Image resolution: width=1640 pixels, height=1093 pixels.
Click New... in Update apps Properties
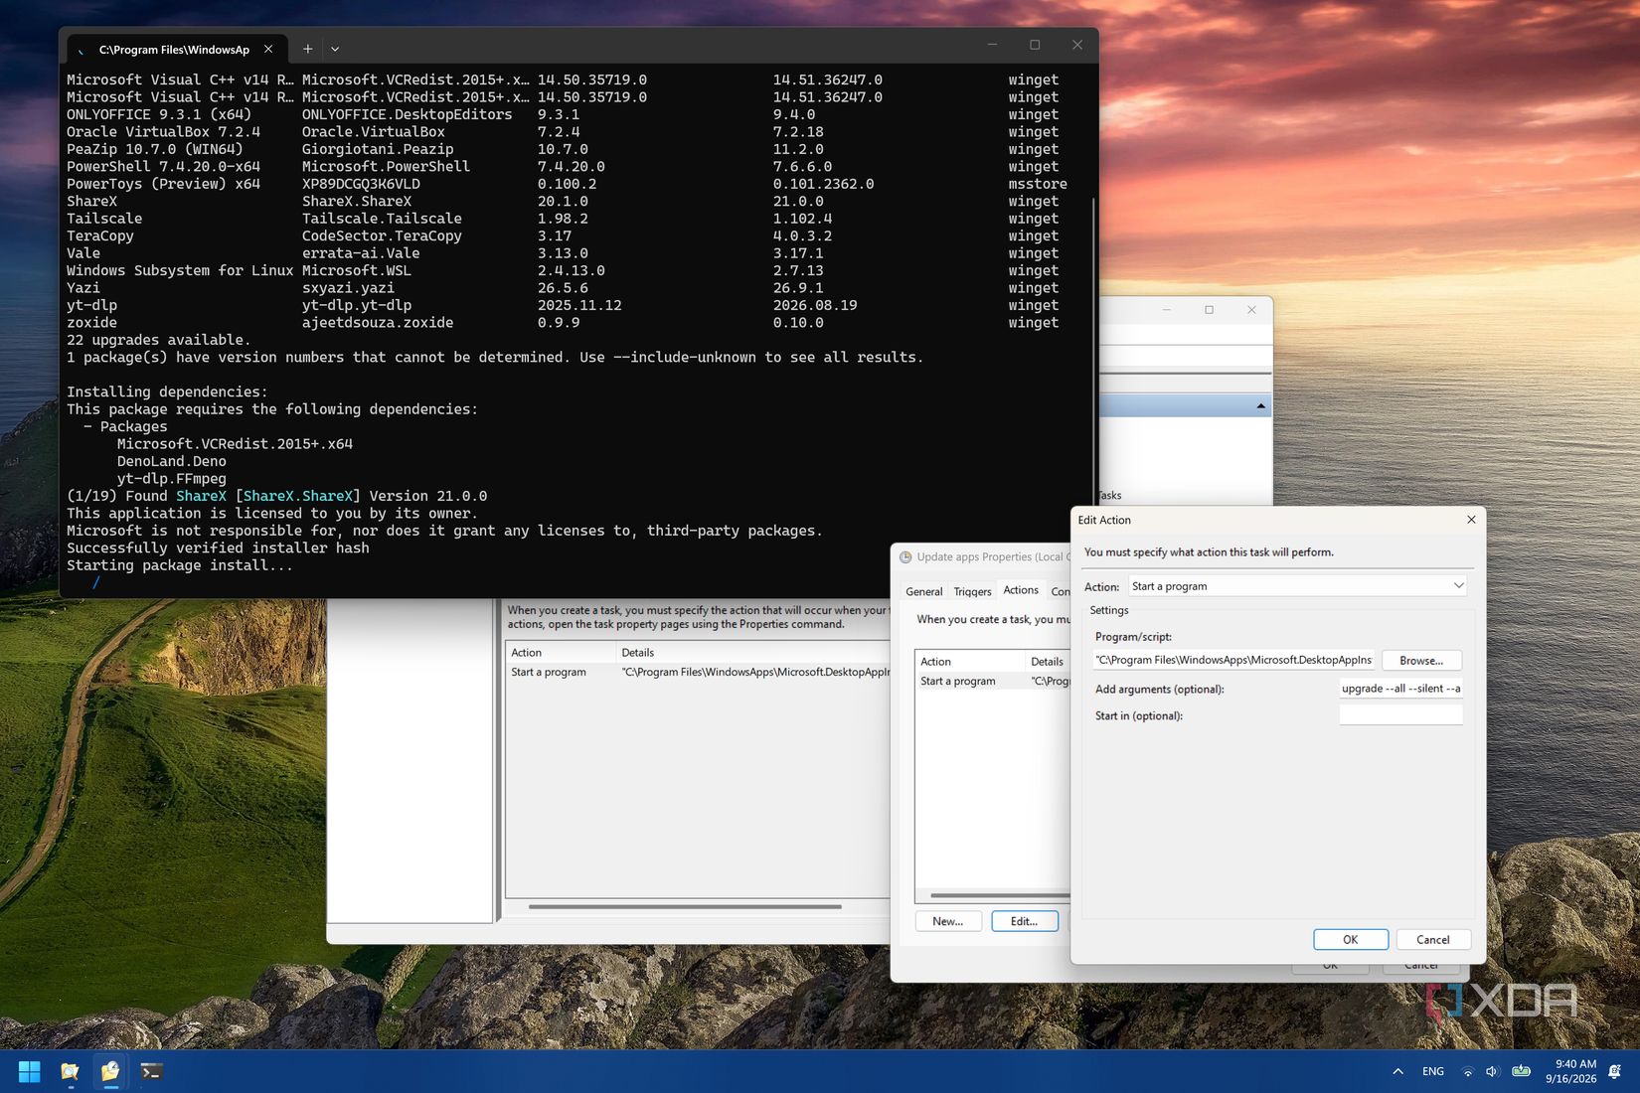[948, 921]
